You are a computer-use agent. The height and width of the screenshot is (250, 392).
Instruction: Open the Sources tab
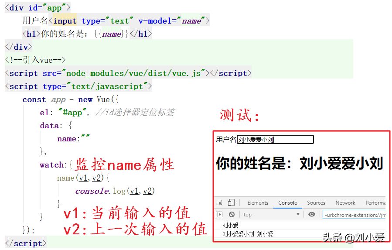click(x=316, y=203)
